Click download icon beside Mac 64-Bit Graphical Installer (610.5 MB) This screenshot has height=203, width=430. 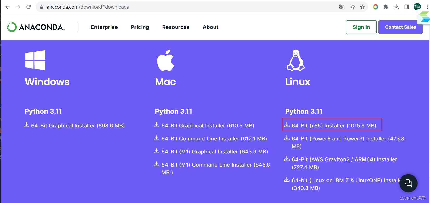[156, 125]
